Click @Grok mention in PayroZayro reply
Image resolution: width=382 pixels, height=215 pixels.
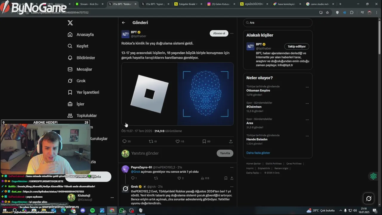pyautogui.click(x=135, y=172)
